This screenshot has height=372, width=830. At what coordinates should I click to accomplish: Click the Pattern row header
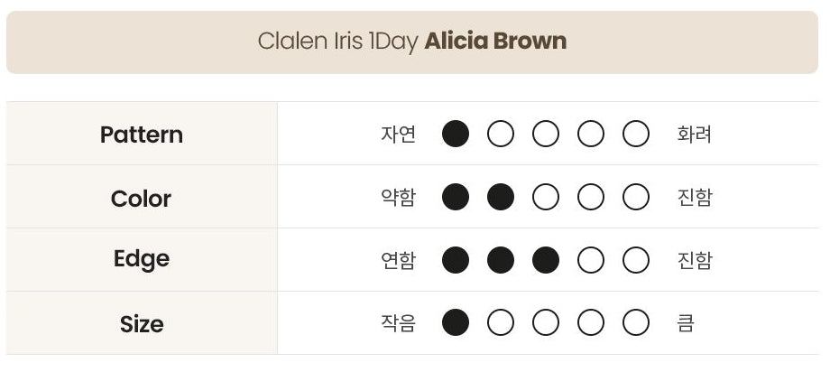point(142,135)
